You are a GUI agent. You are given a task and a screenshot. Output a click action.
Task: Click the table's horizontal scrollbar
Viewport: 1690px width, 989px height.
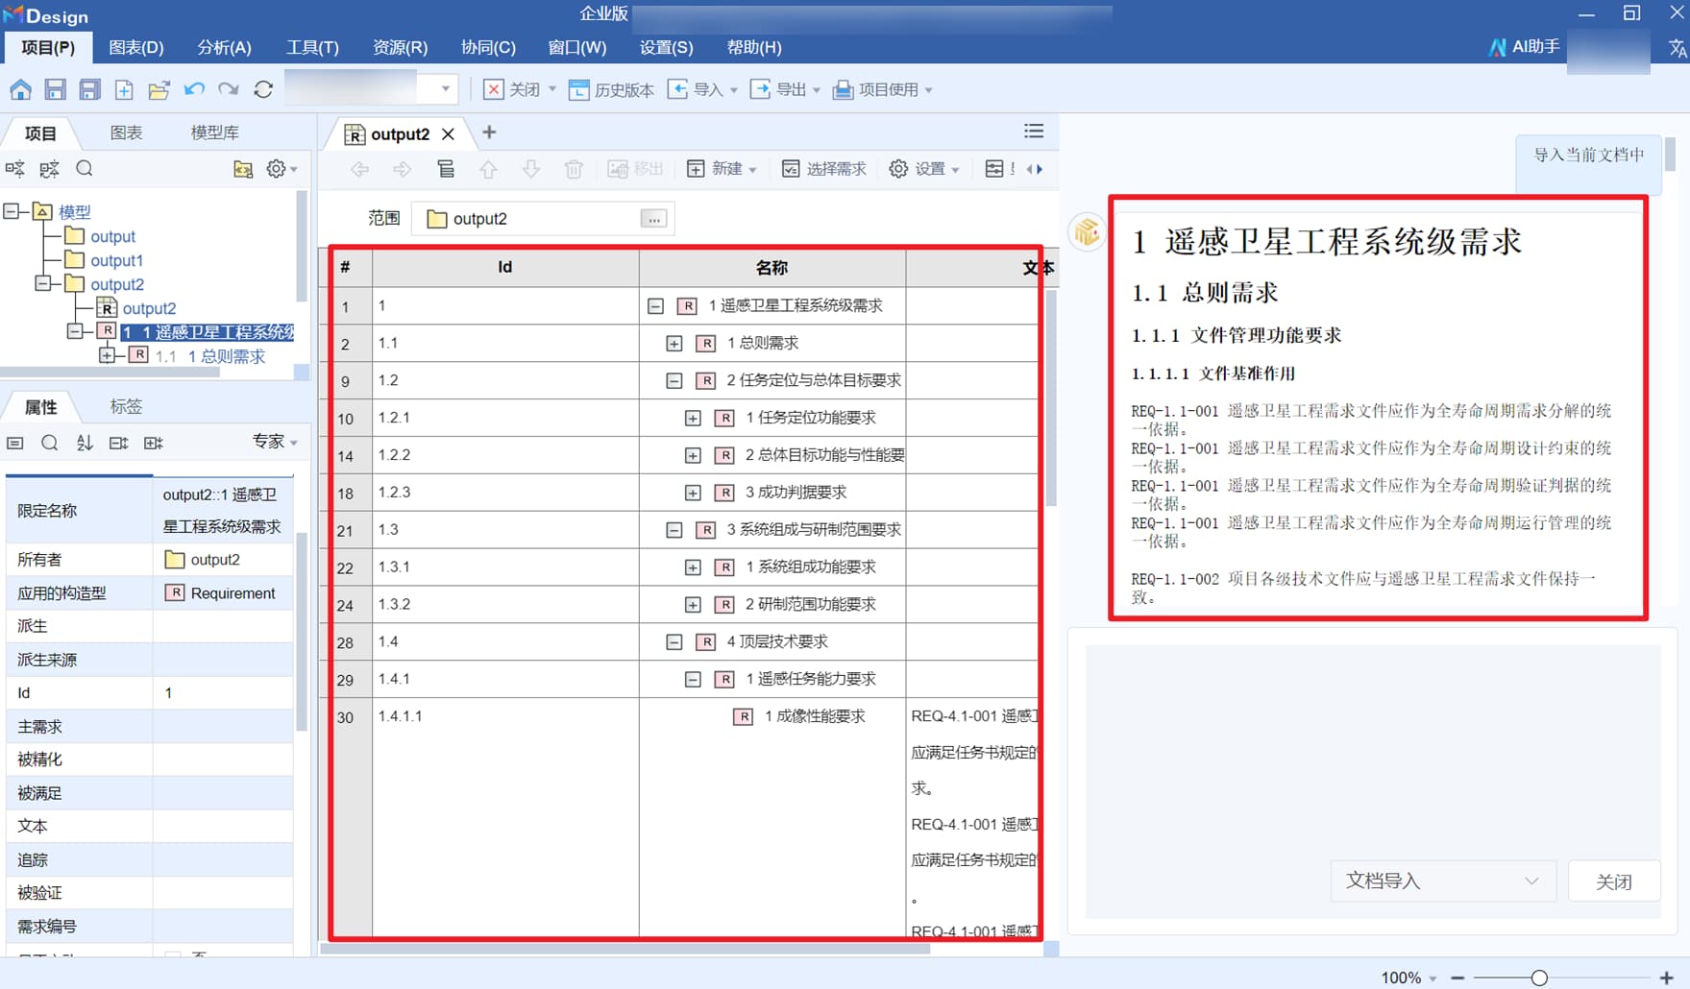[625, 949]
